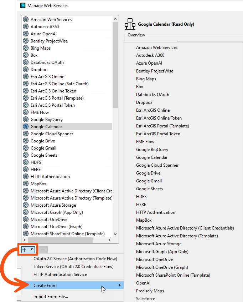Viewport: 243px width, 302px height.
Task: Click the HERE service icon
Action: (x=26, y=169)
